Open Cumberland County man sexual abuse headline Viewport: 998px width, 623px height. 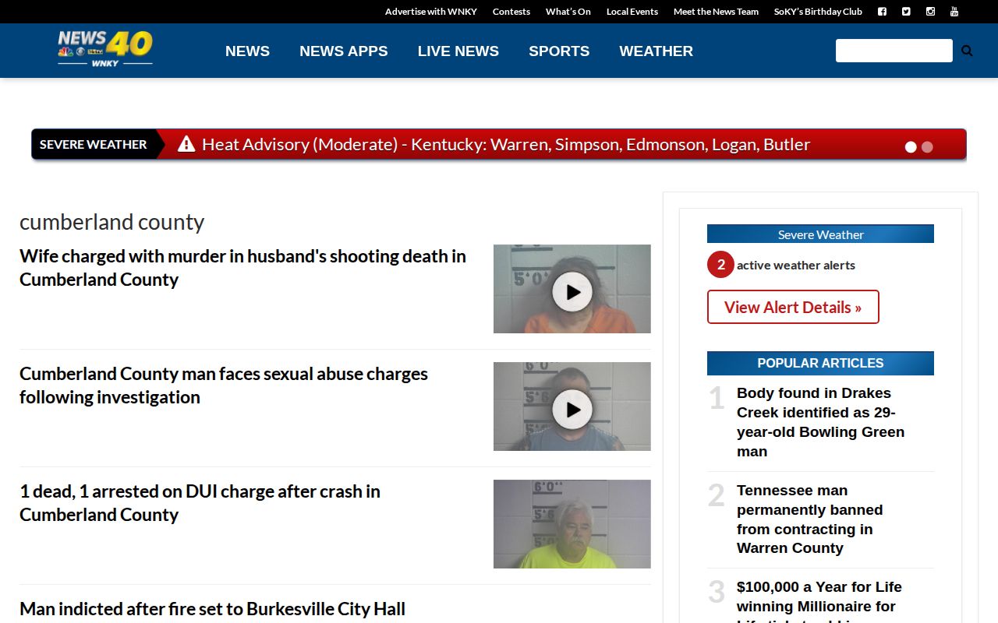pyautogui.click(x=224, y=385)
